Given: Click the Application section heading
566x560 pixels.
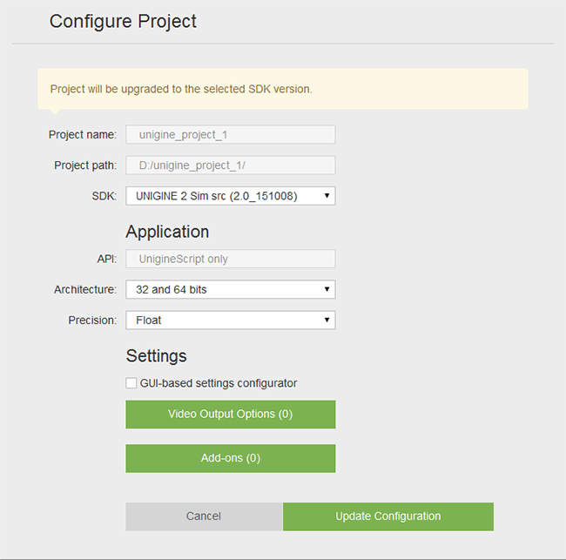Looking at the screenshot, I should point(167,232).
